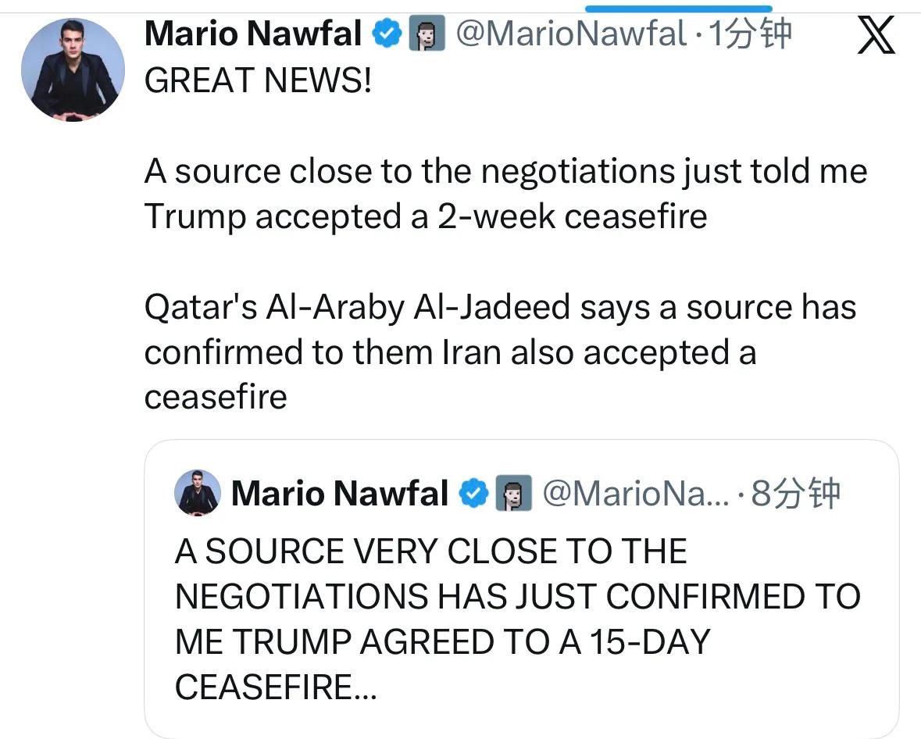Expand the truncated text at "CEASEFIRE..."
921x739 pixels.
(276, 687)
